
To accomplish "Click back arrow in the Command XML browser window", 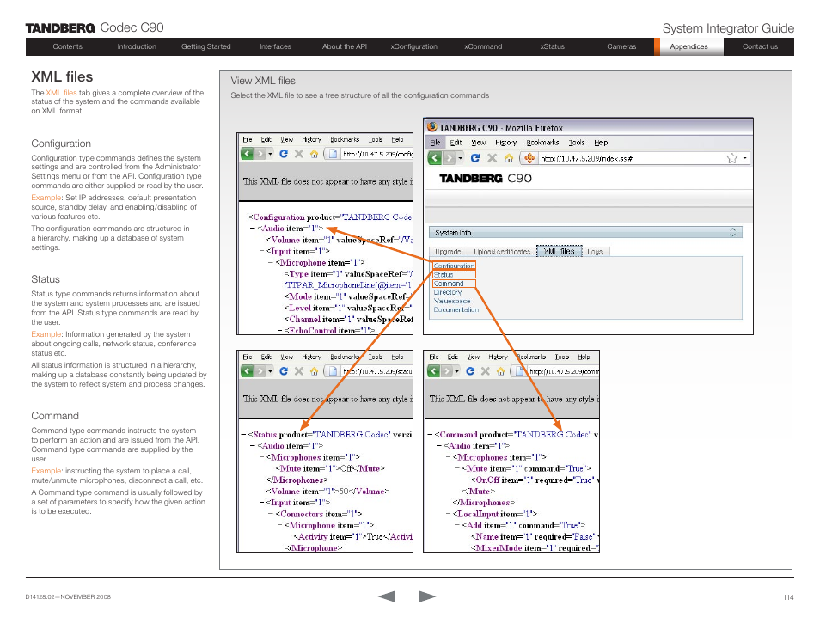I will (434, 371).
